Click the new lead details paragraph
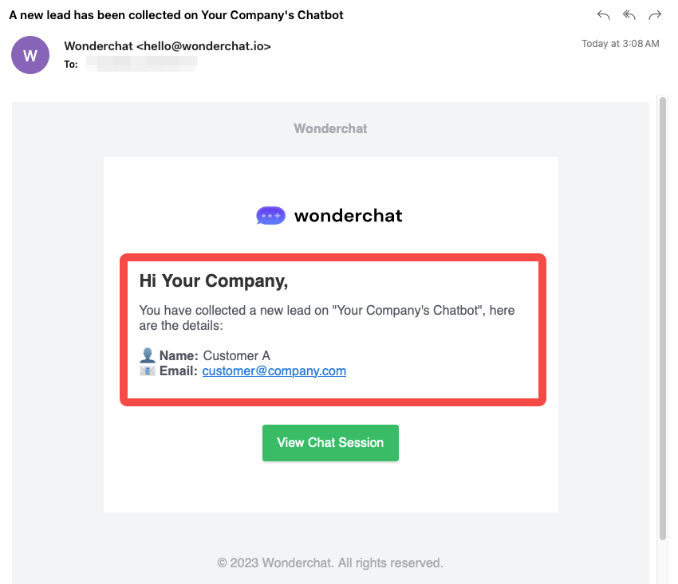 (327, 318)
